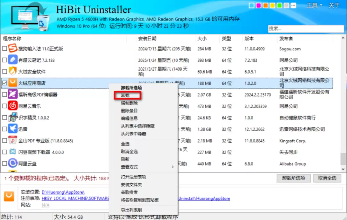Click the 迅雷 blue bird icon
347x220 pixels.
13,129
